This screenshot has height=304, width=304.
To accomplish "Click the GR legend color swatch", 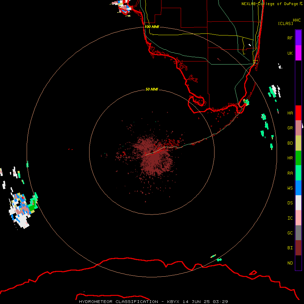I will (298, 128).
